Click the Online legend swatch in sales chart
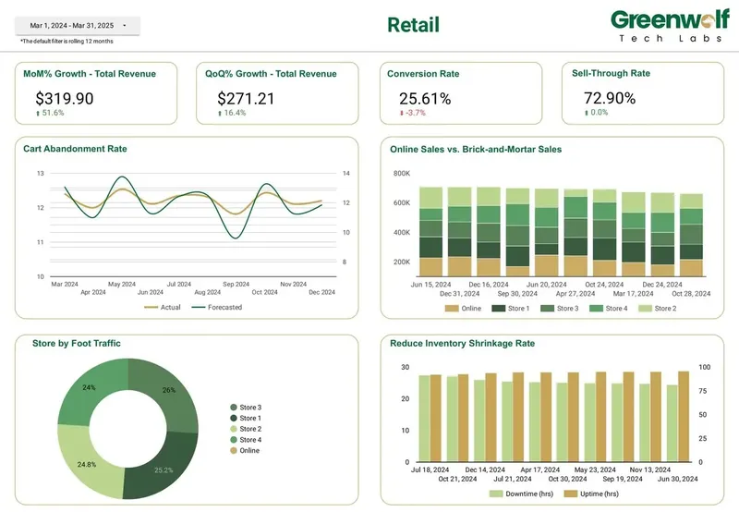This screenshot has height=512, width=739. 452,309
